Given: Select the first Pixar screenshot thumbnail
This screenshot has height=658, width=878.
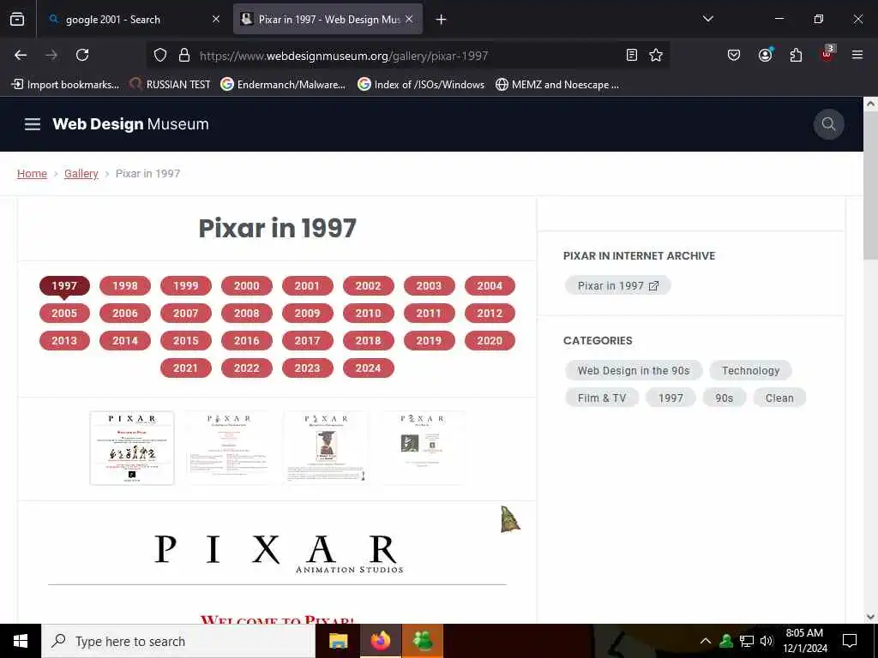Looking at the screenshot, I should 132,447.
